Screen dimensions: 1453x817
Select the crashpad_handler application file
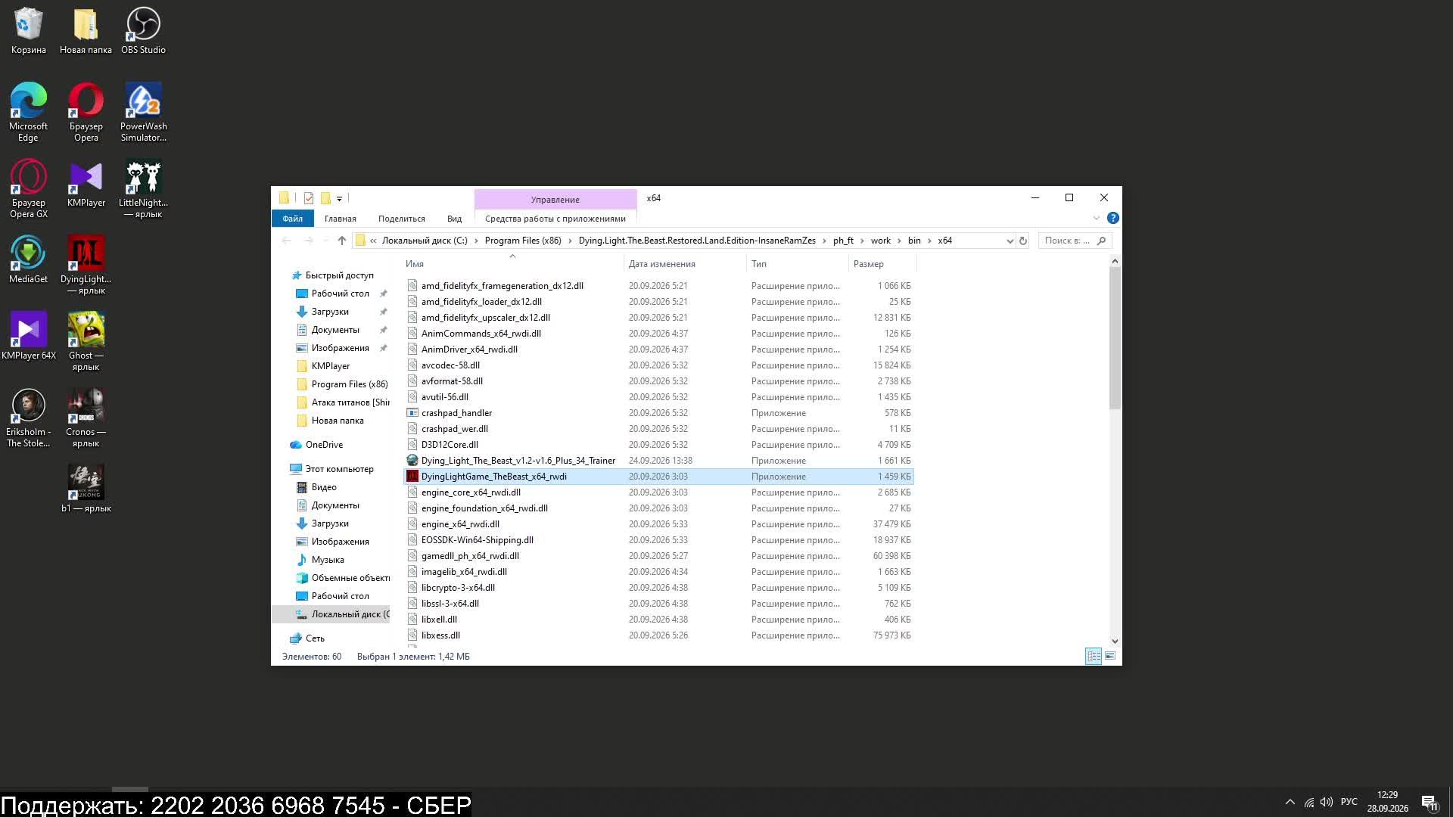point(658,413)
